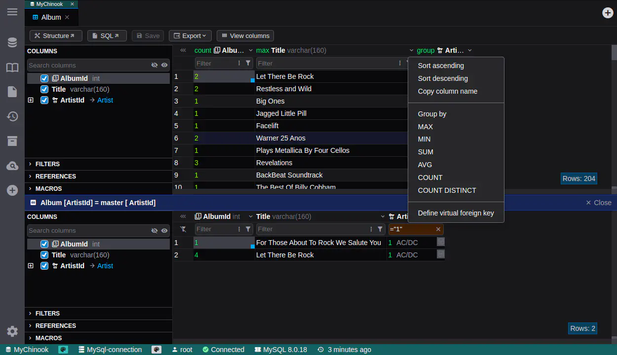
Task: Choose Sort descending in context menu
Action: coord(443,78)
